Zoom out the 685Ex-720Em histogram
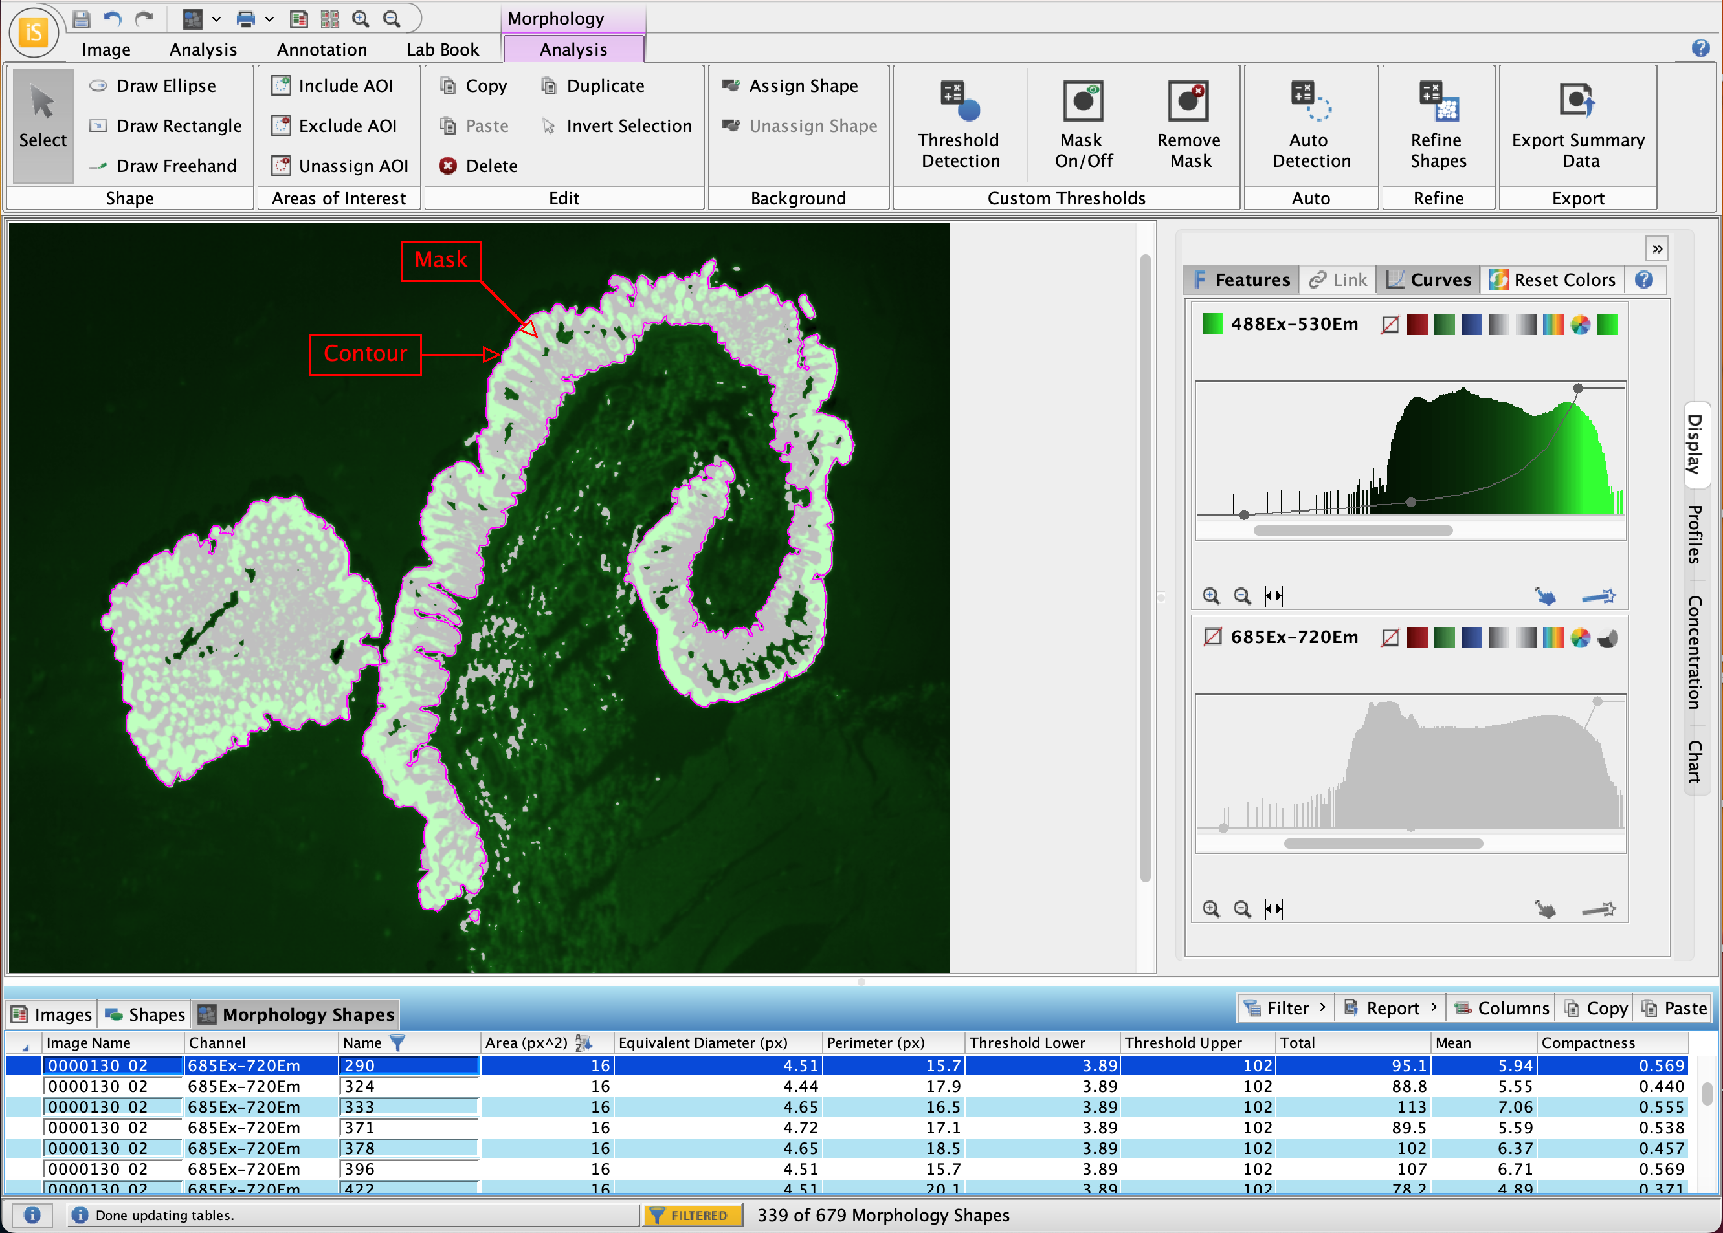The height and width of the screenshot is (1233, 1723). (x=1242, y=909)
